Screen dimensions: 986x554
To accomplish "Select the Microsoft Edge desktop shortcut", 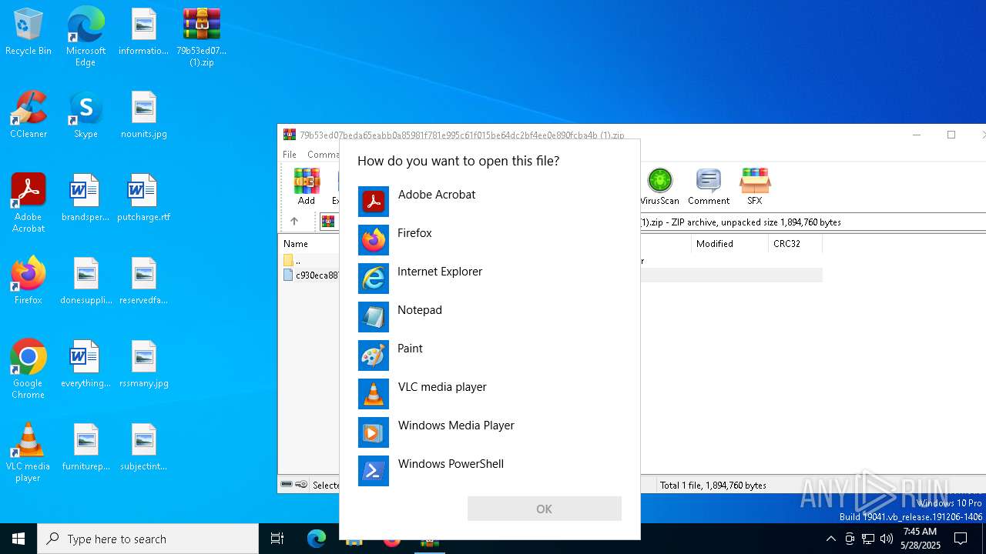I will (x=86, y=38).
